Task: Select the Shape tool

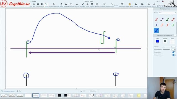Action: tap(42, 5)
